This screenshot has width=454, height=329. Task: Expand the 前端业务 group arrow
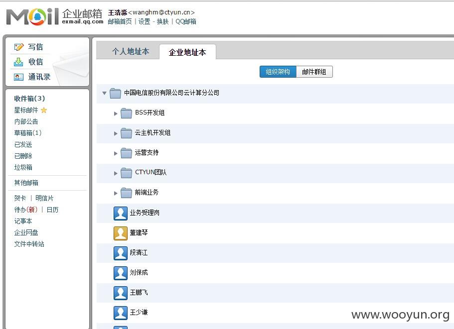tap(116, 194)
